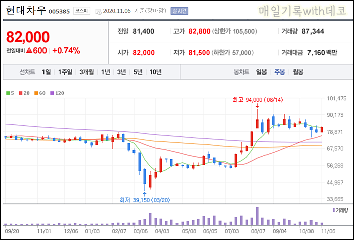This screenshot has width=354, height=240.
Task: Click the tallest volume bar near 08/07
Action: click(257, 216)
